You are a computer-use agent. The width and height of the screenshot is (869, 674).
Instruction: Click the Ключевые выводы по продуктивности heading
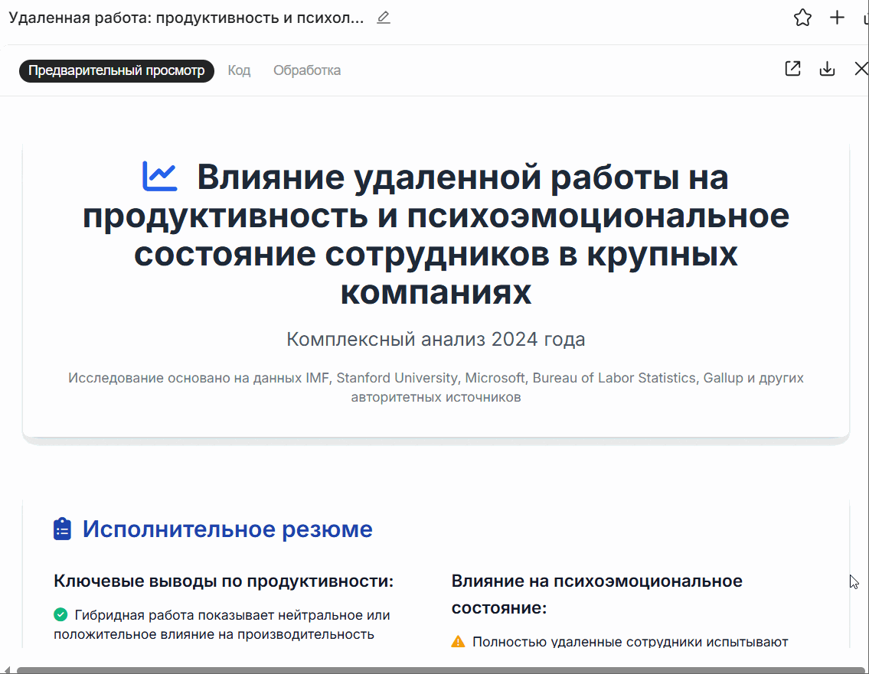[224, 581]
